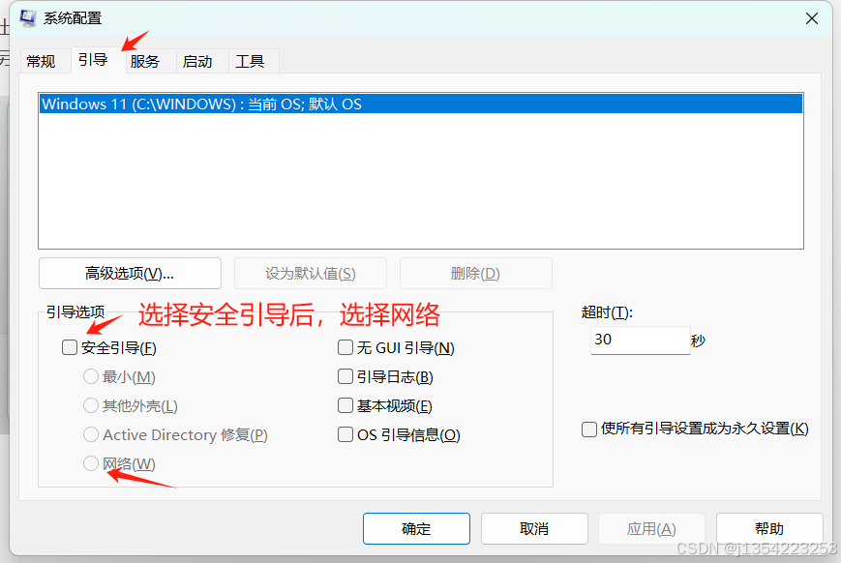Click the 设为默认值(S) button
Image resolution: width=841 pixels, height=563 pixels.
311,274
